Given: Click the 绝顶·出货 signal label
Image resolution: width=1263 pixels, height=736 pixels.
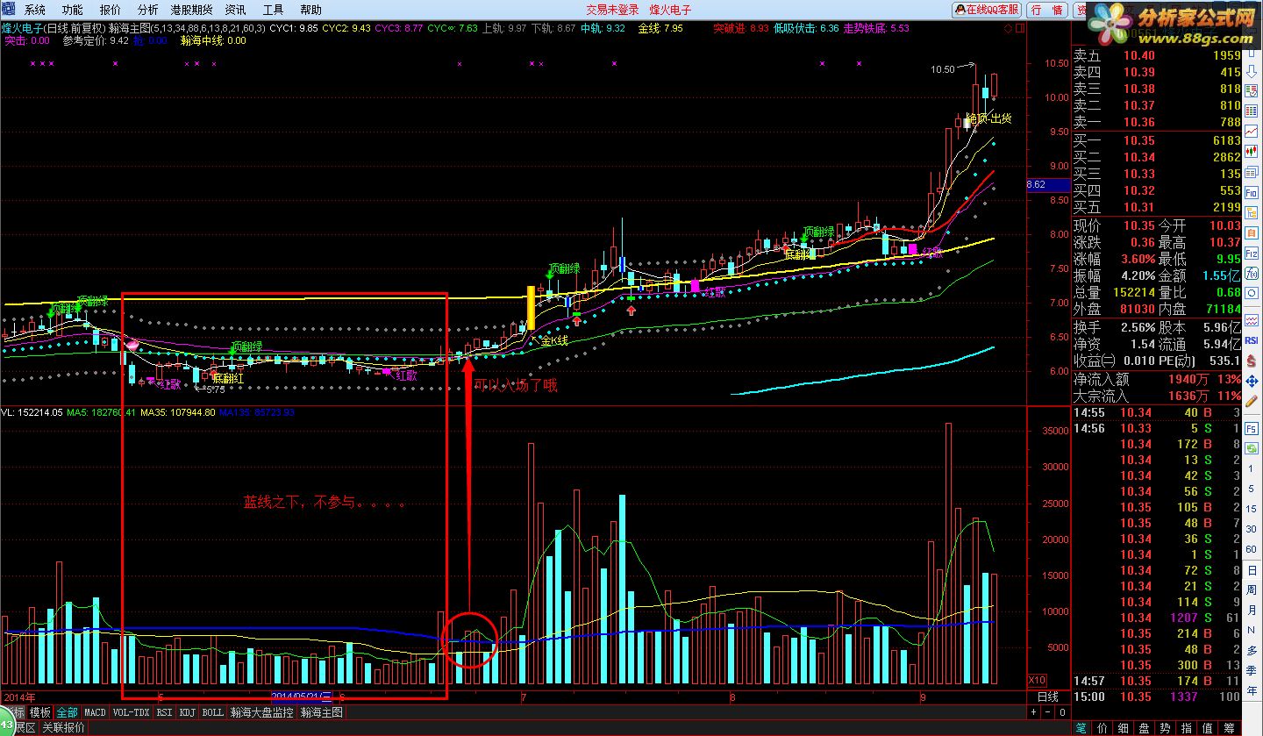Looking at the screenshot, I should pyautogui.click(x=988, y=118).
